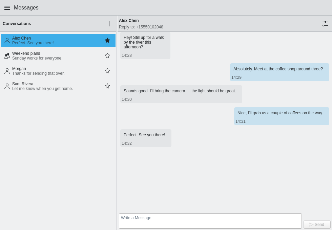332x230 pixels.
Task: Click the Messages title in header
Action: 26,7
